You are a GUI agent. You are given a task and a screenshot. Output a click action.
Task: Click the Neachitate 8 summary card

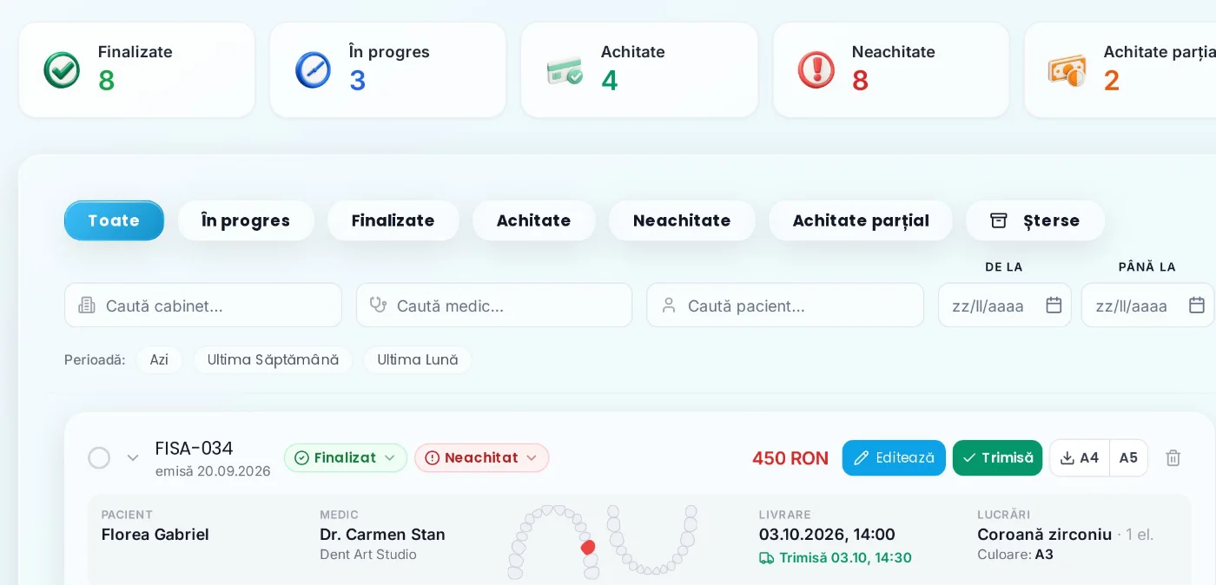(891, 70)
